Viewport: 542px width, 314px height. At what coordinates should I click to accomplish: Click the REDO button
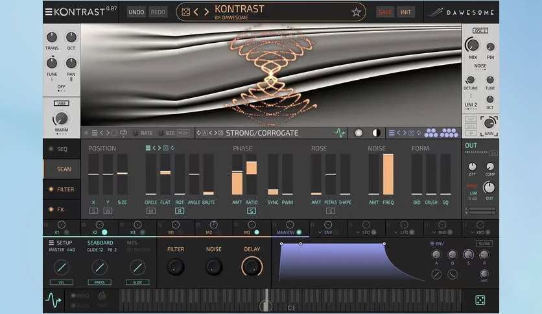pos(158,12)
